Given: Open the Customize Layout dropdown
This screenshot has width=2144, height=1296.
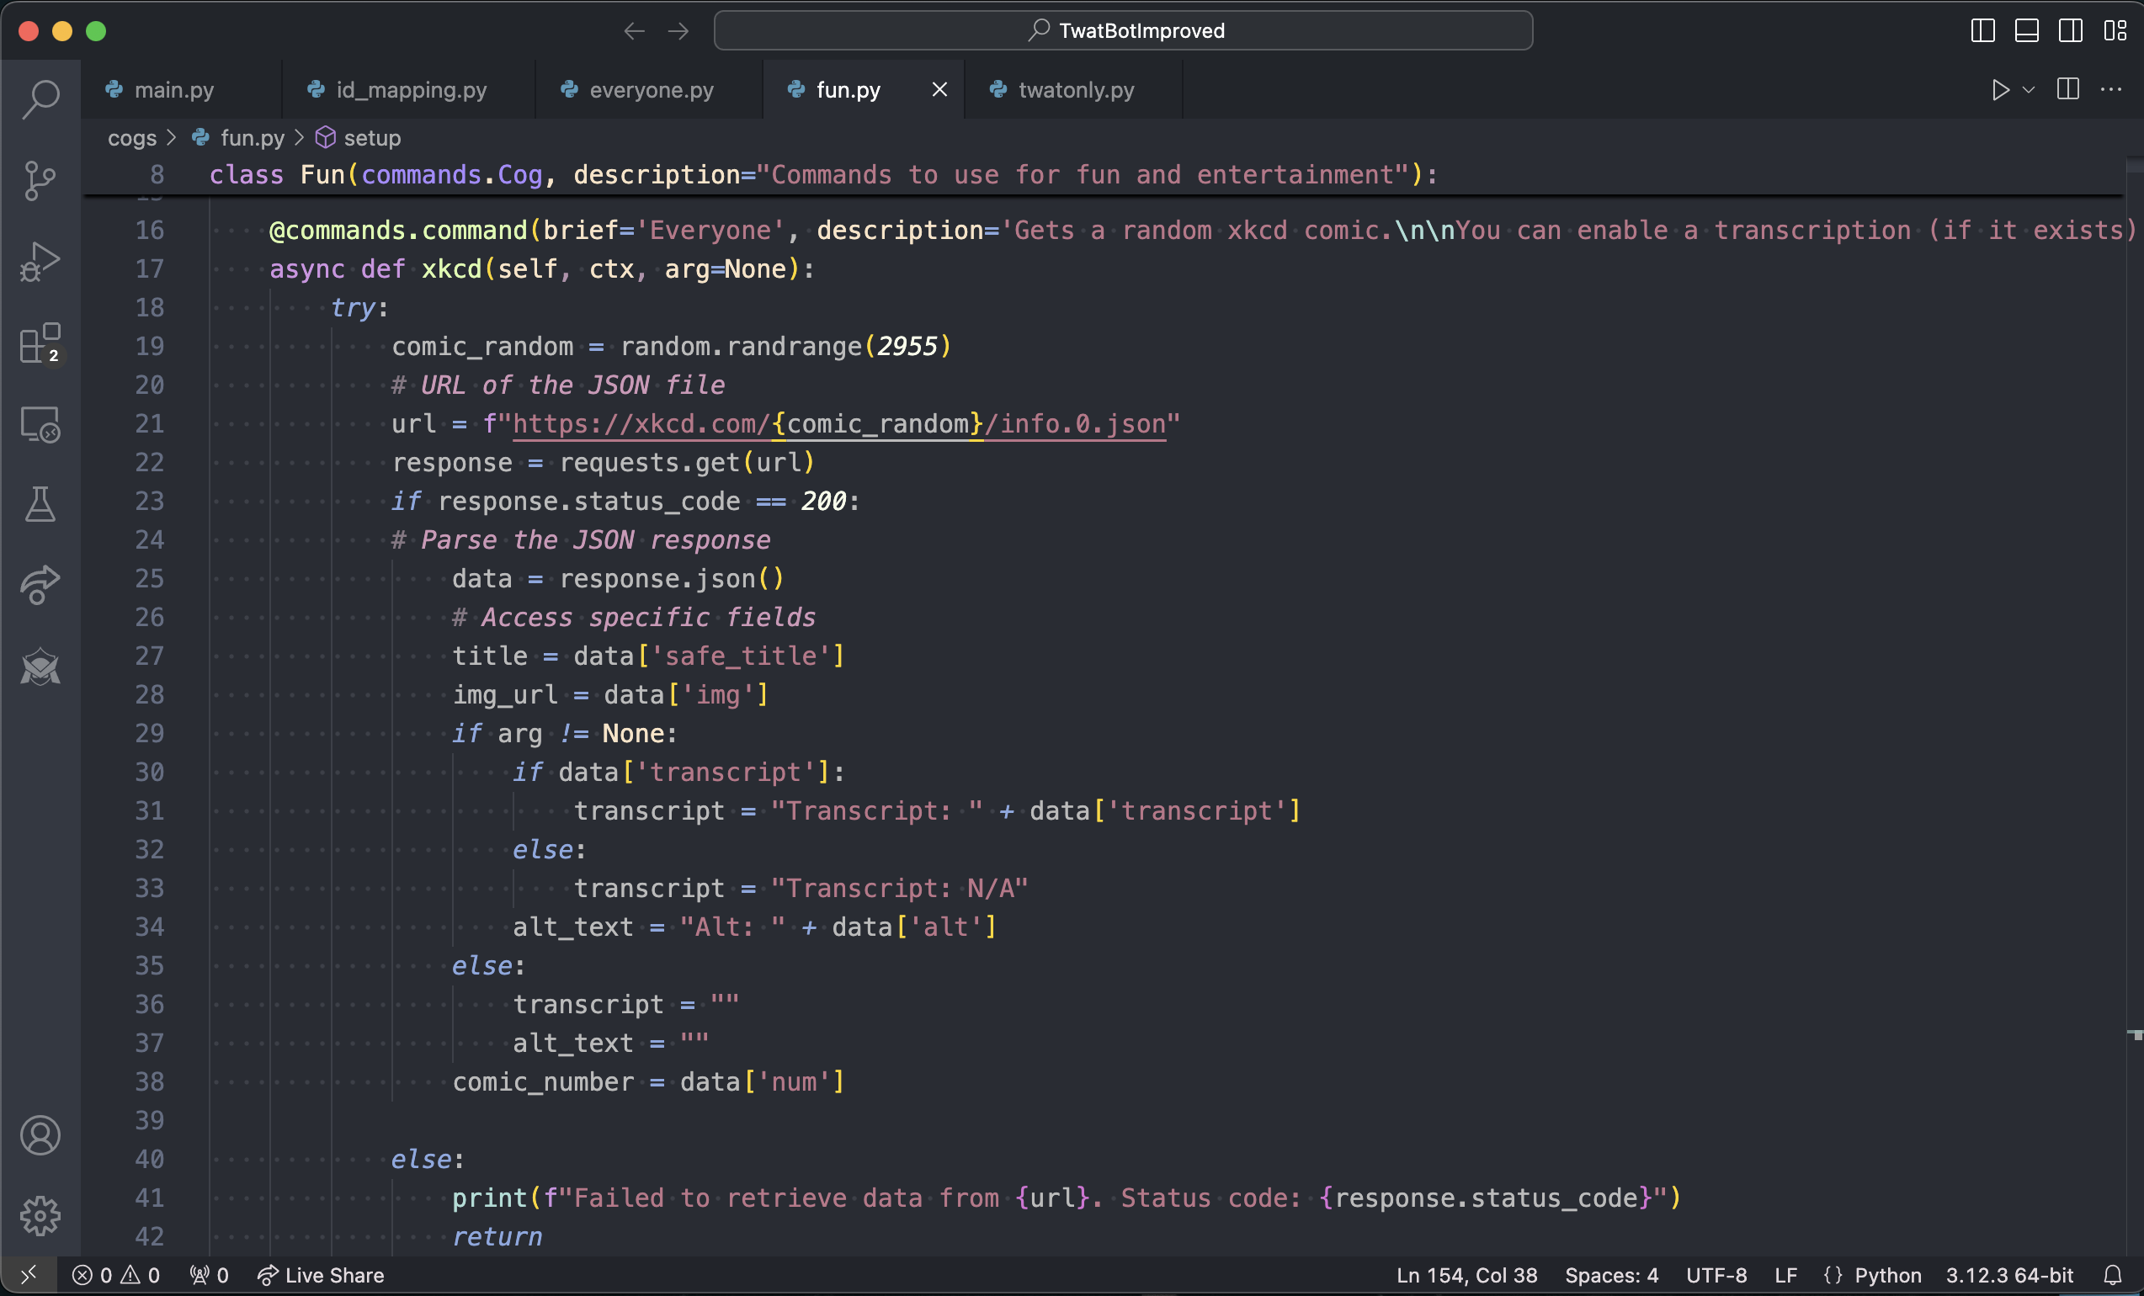Looking at the screenshot, I should tap(2115, 30).
